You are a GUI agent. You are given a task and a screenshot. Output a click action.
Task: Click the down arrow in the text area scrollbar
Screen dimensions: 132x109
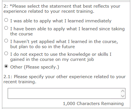(x=123, y=96)
